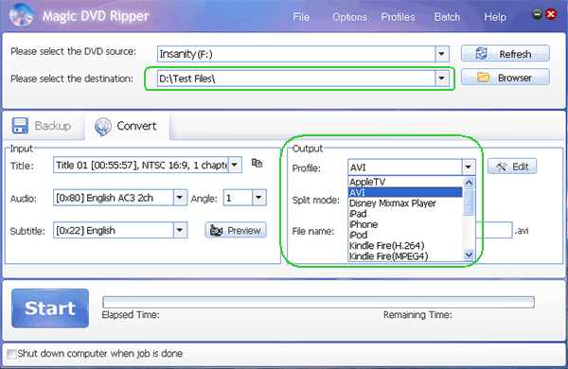Screen dimensions: 568x369
Task: Collapse the Profile dropdown arrow
Action: click(468, 167)
